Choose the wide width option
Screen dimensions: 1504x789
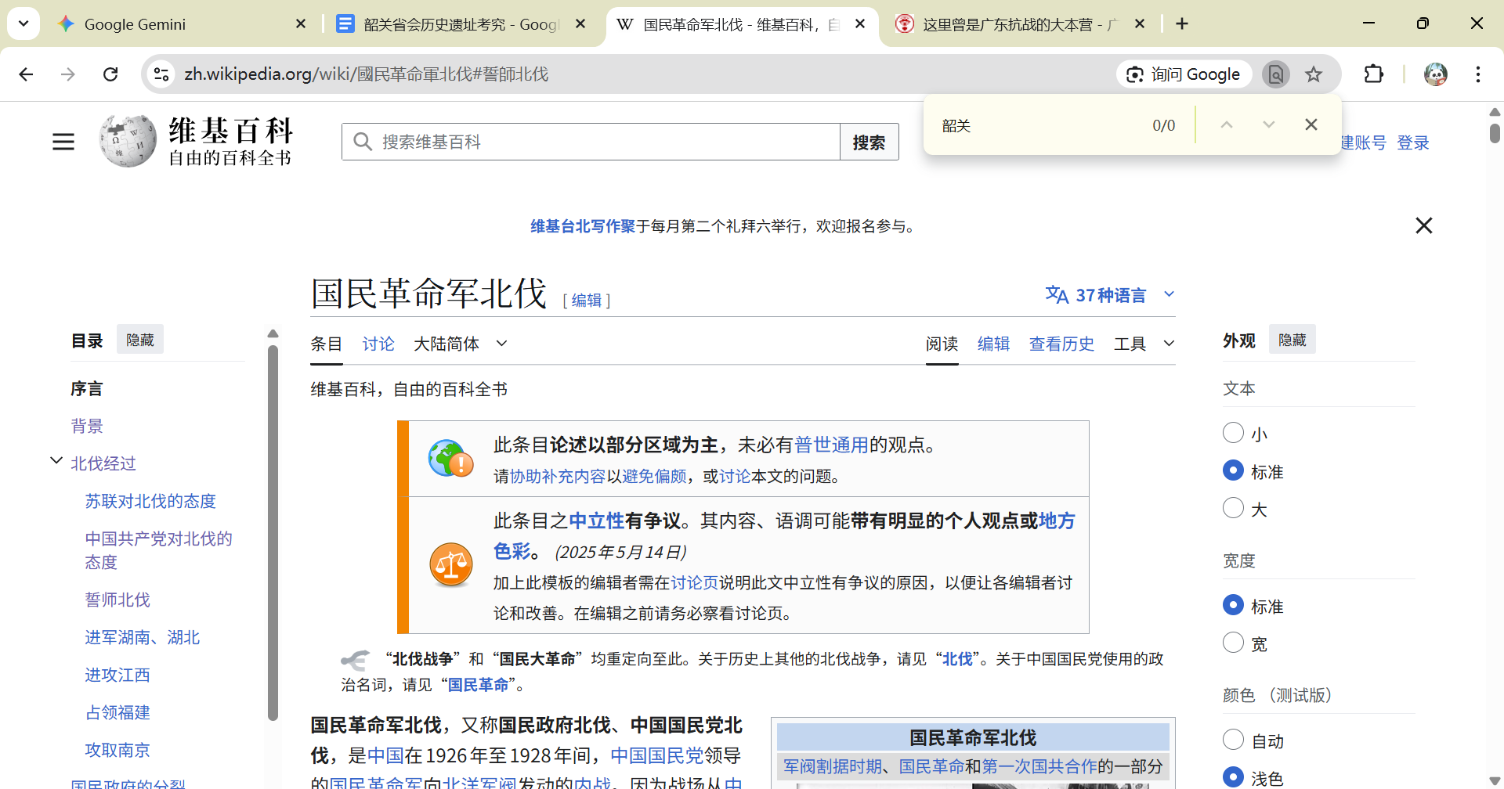tap(1233, 643)
